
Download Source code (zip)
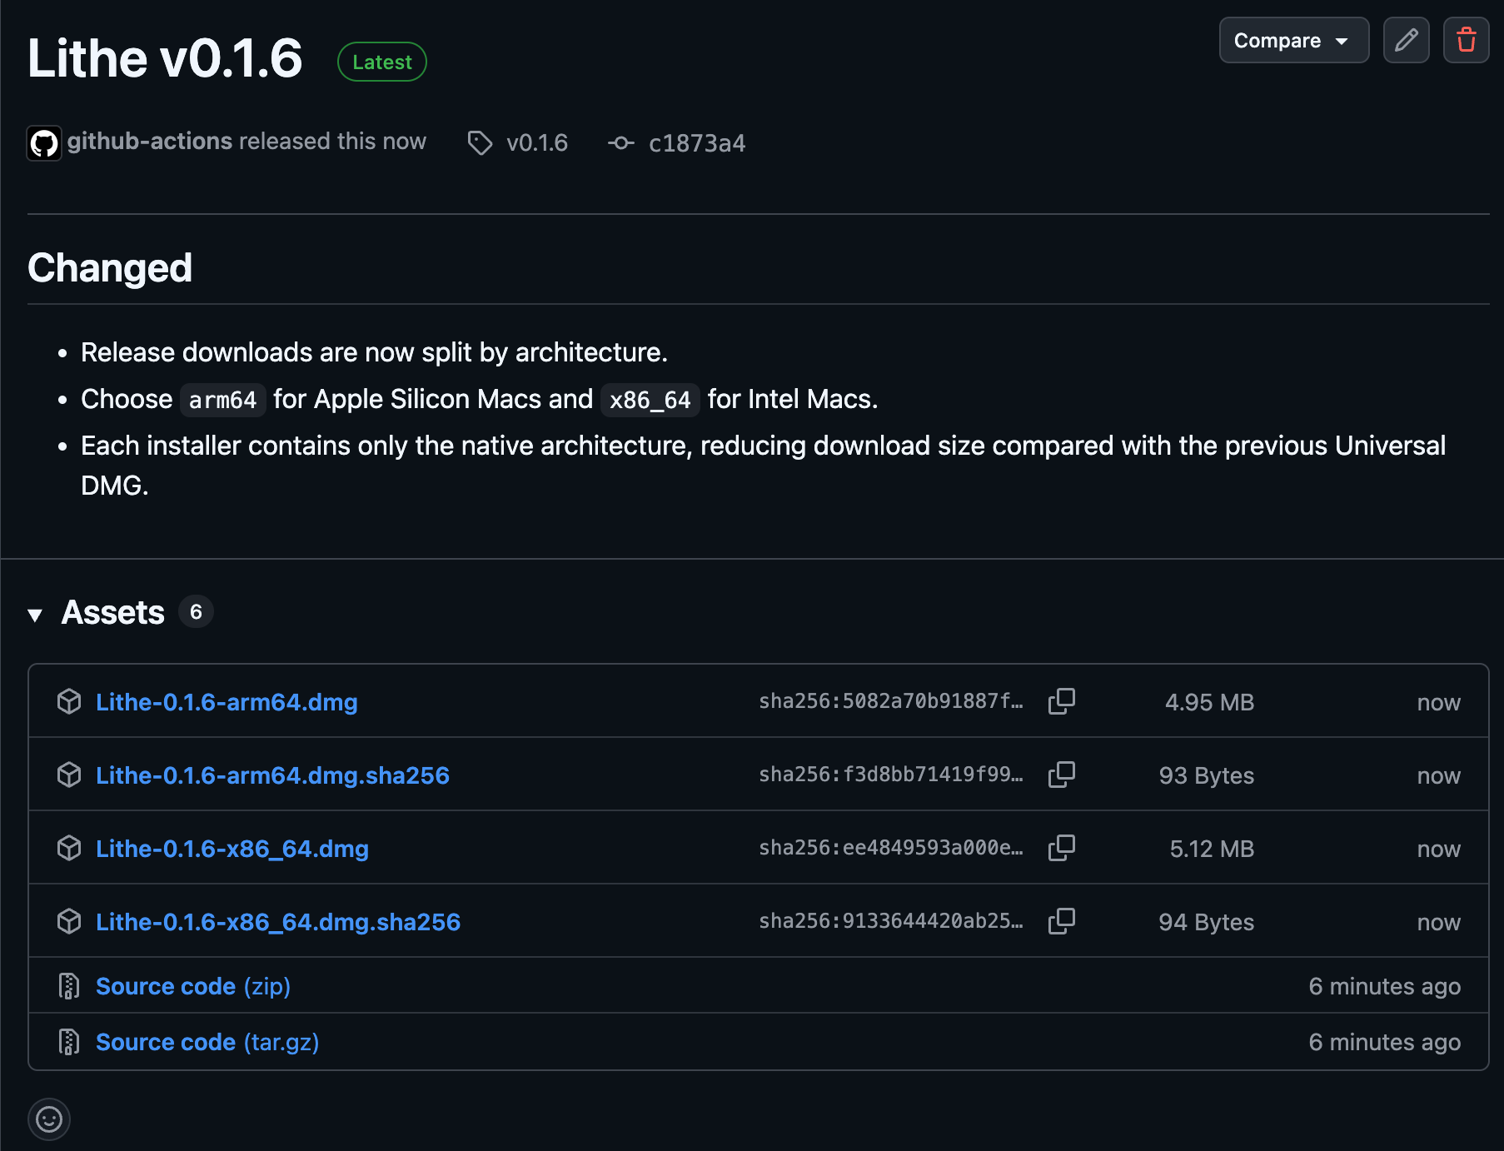(193, 986)
